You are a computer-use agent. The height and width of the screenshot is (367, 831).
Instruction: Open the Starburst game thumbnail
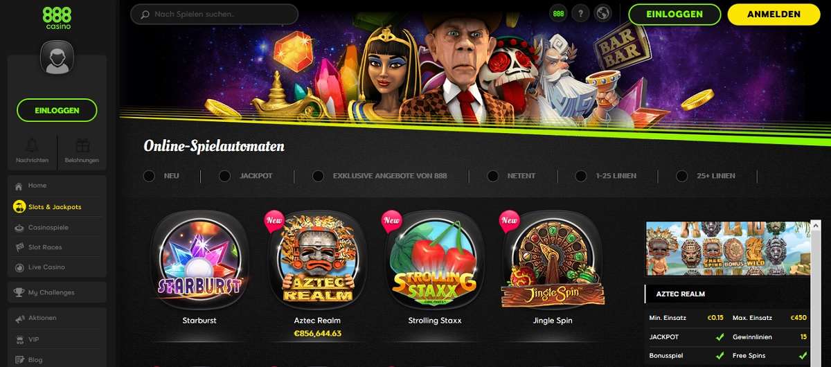199,260
